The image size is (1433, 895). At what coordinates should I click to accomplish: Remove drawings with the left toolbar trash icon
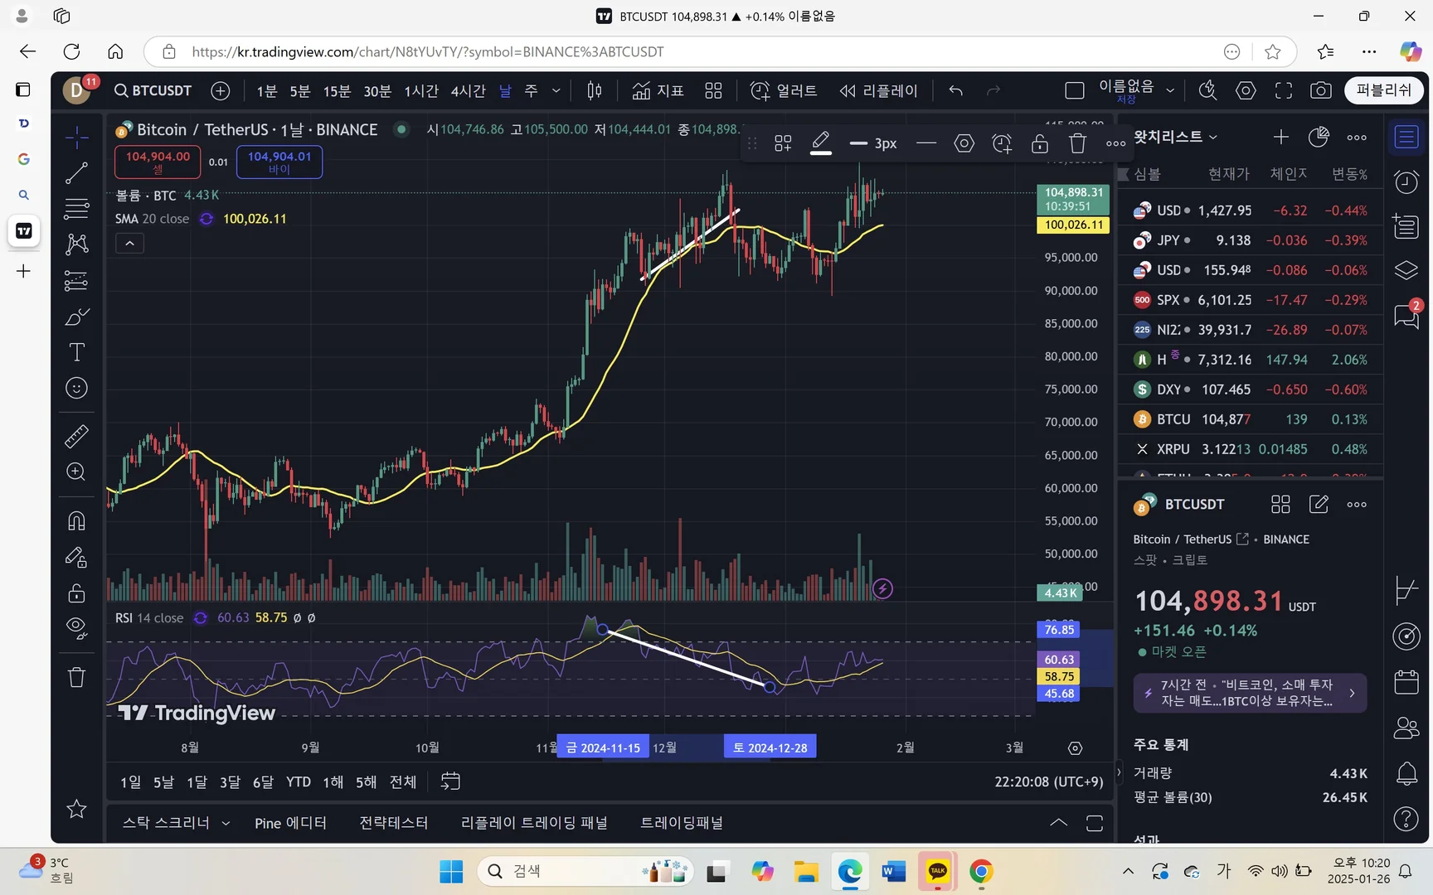(x=76, y=677)
